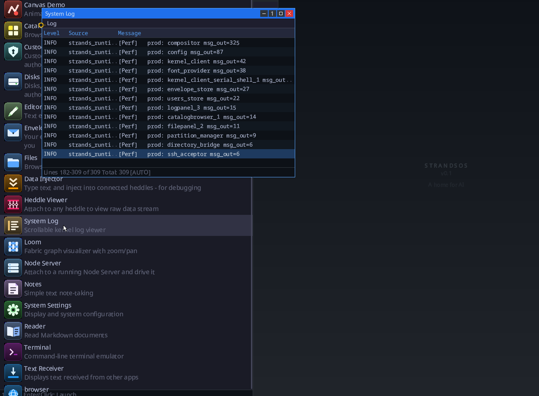Sort log by Source column header

click(x=78, y=33)
